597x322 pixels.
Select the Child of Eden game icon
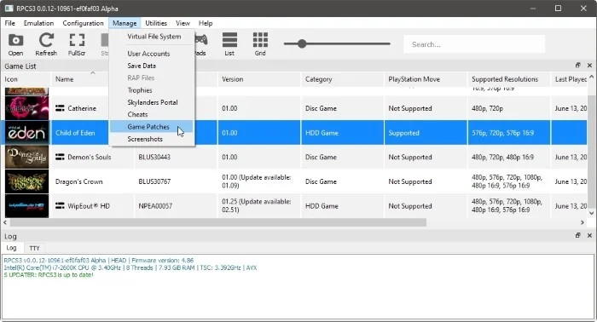[26, 133]
